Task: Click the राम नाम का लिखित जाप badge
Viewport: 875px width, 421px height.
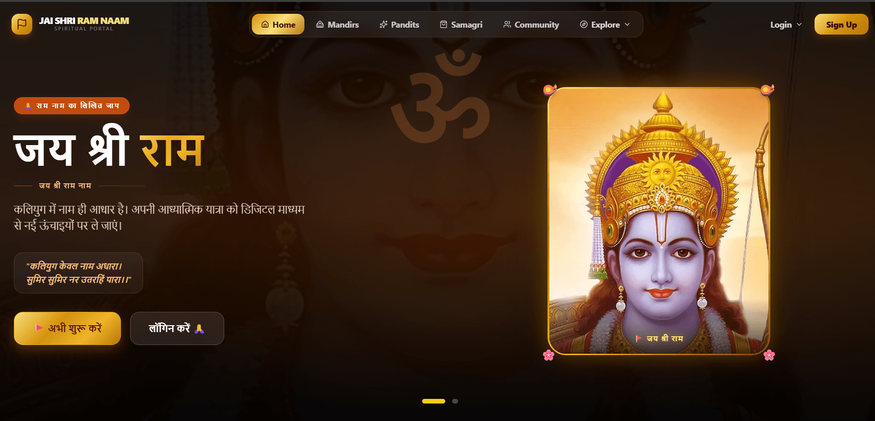Action: [71, 105]
